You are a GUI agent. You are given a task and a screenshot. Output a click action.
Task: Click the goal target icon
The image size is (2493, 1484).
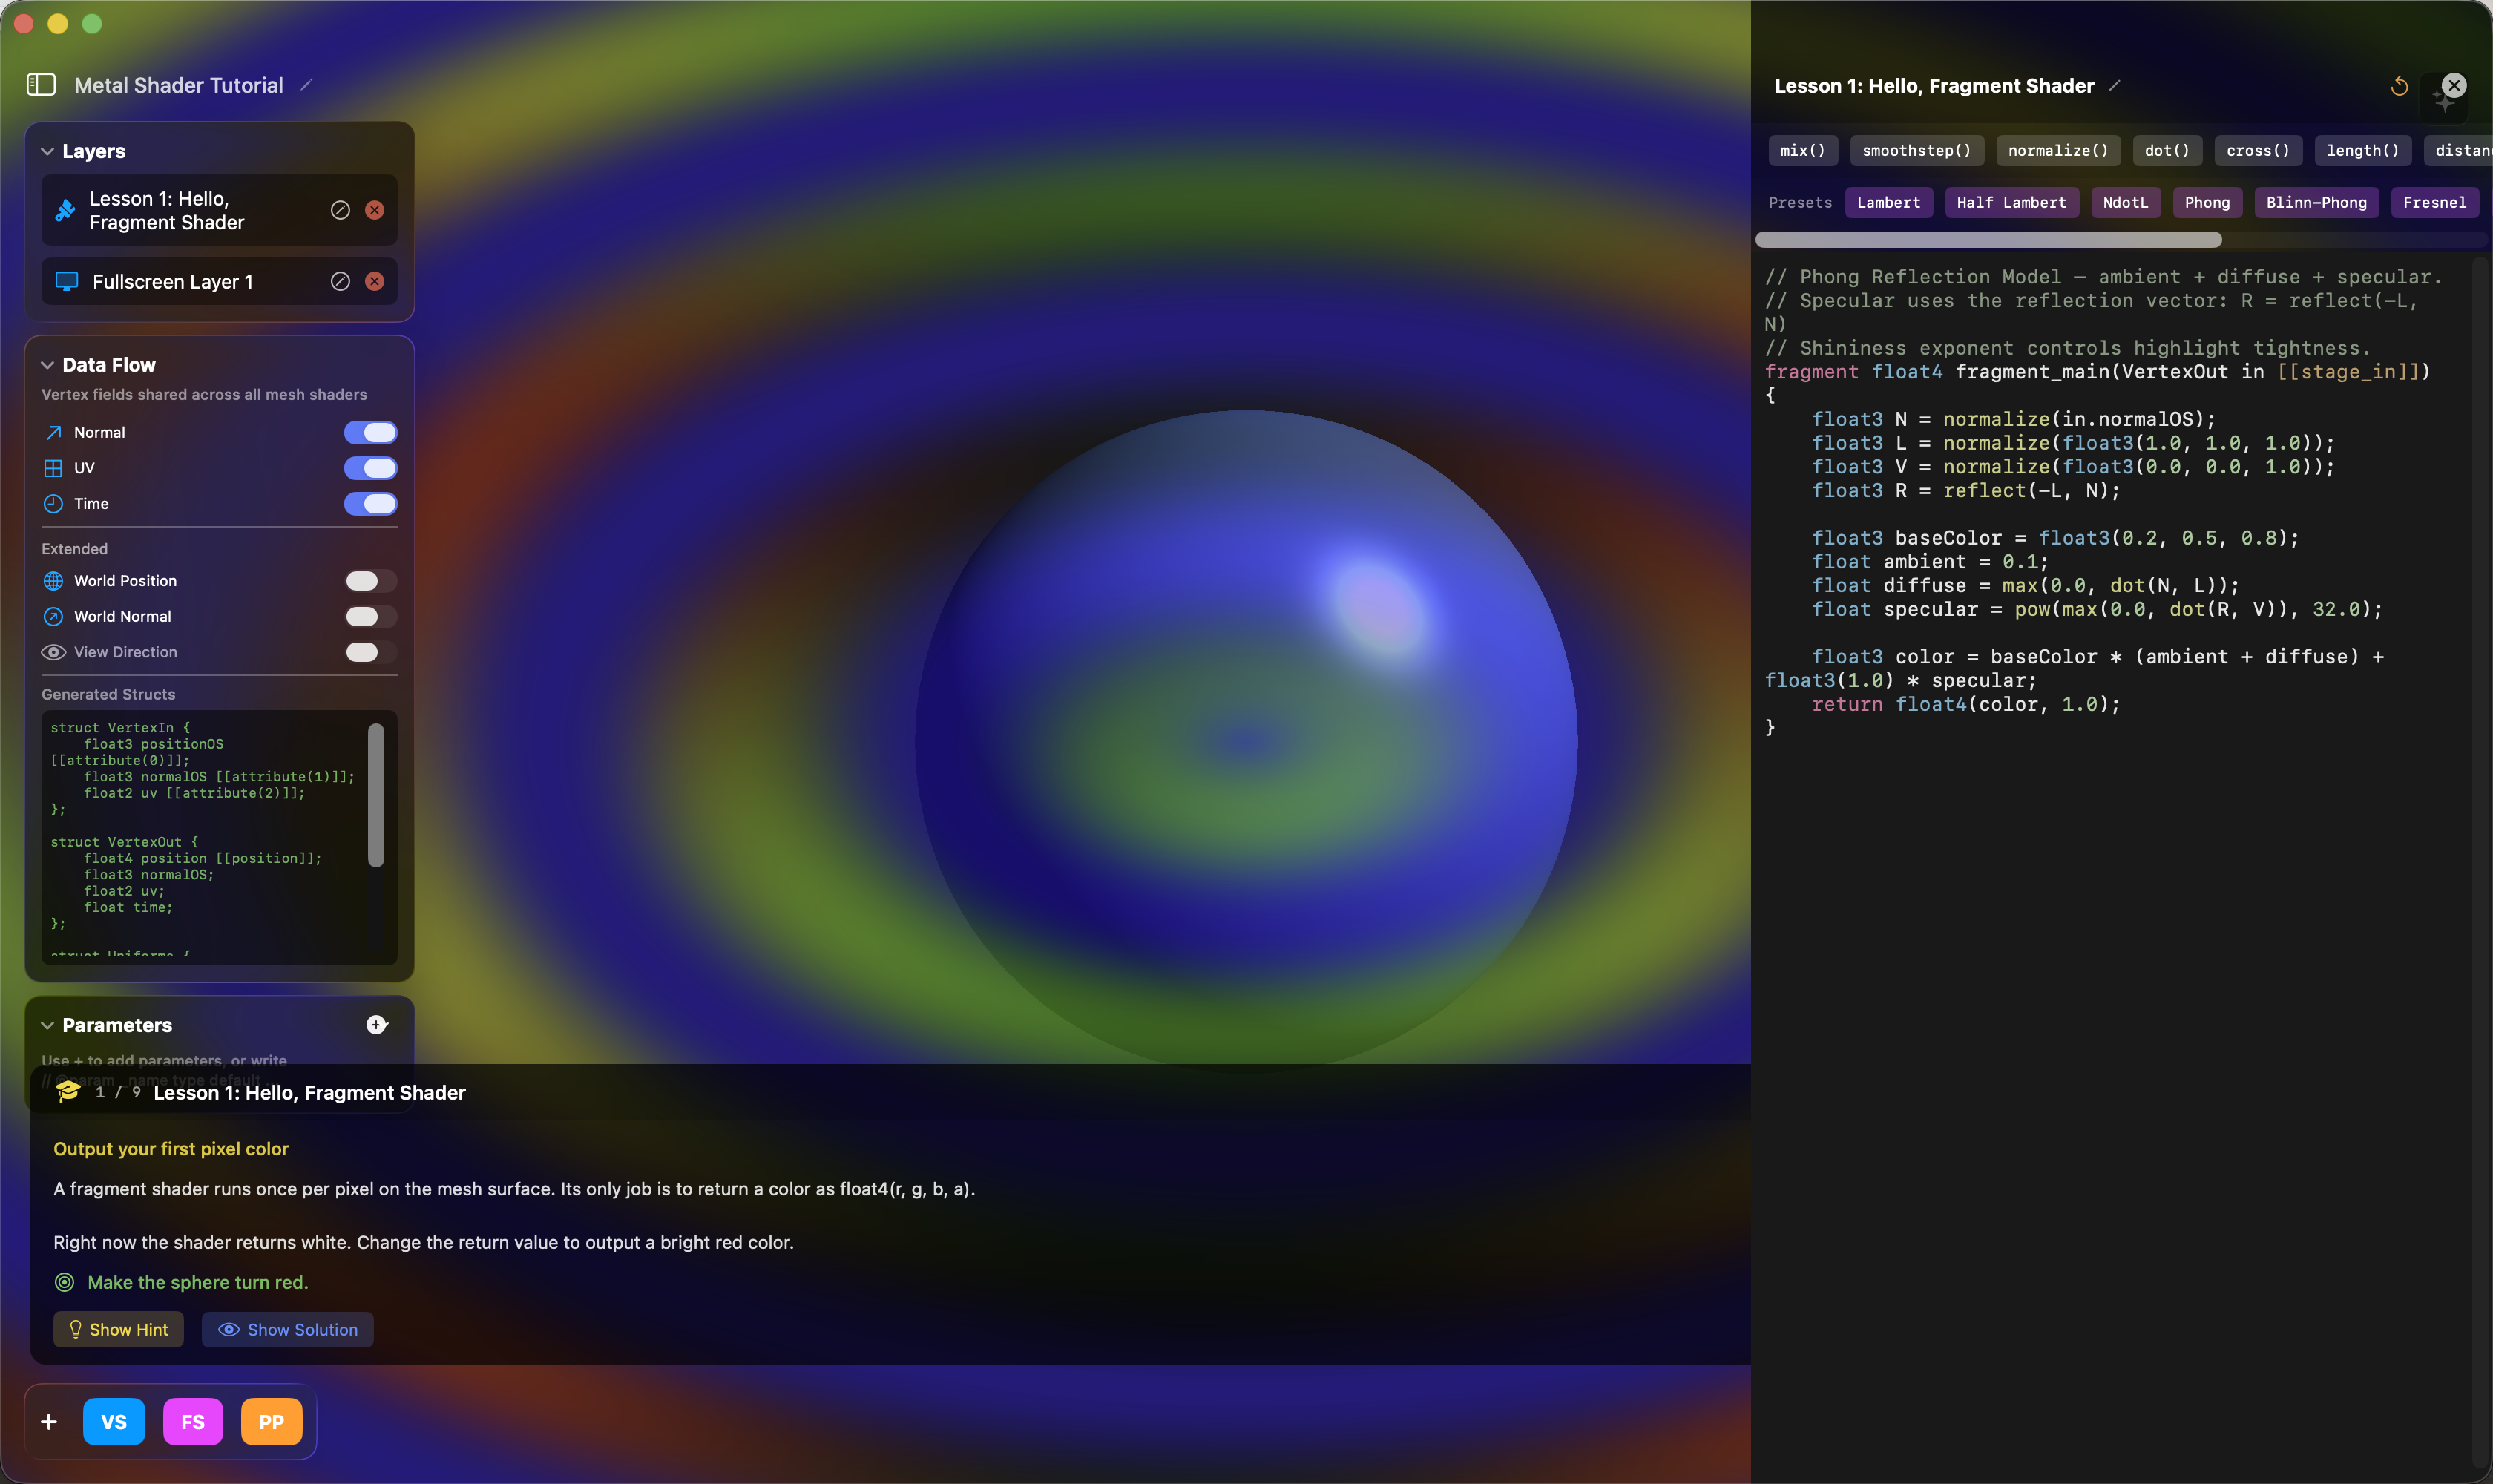coord(65,1282)
